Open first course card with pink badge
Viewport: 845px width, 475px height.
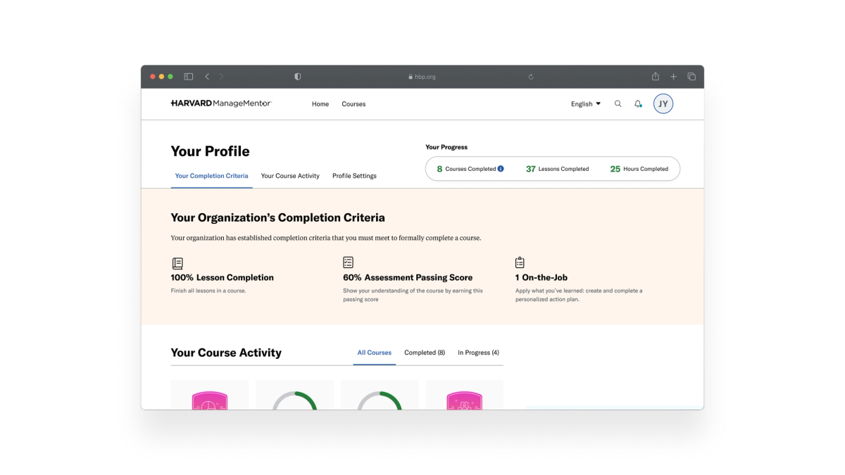point(210,395)
